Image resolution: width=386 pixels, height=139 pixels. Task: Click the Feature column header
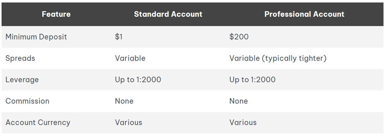(56, 14)
